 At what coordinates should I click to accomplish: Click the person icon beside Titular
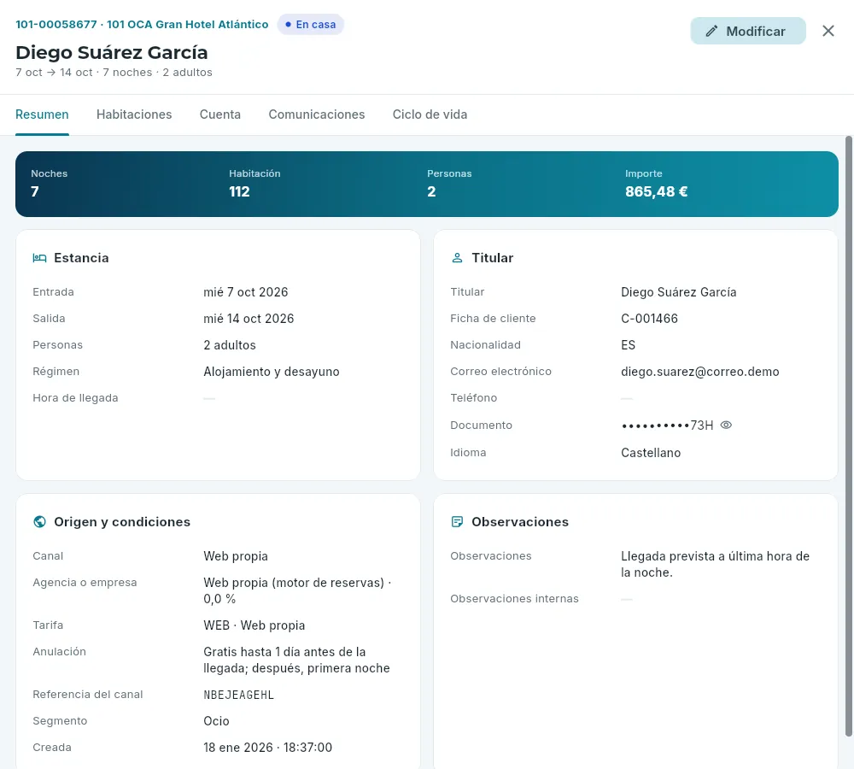click(x=457, y=258)
